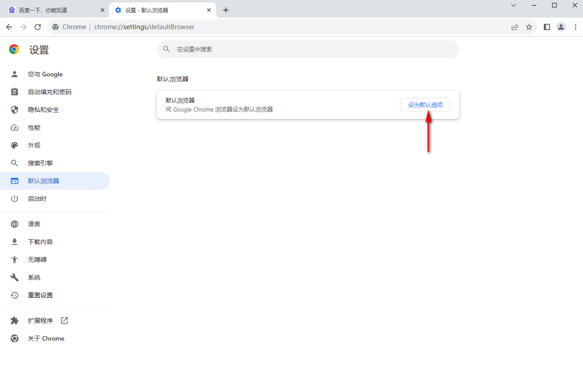Open 启动时 settings section

(54, 199)
